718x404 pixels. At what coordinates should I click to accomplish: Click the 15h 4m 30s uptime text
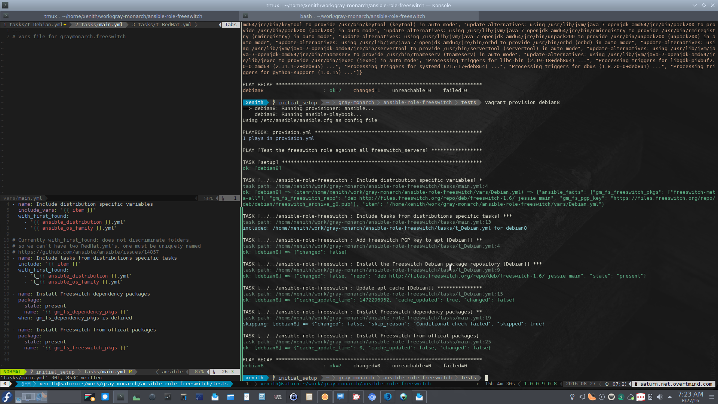(500, 384)
